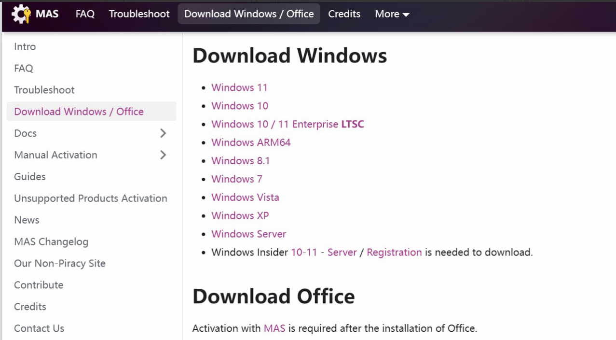
Task: Go to Unsupported Products Activation page
Action: coord(91,198)
